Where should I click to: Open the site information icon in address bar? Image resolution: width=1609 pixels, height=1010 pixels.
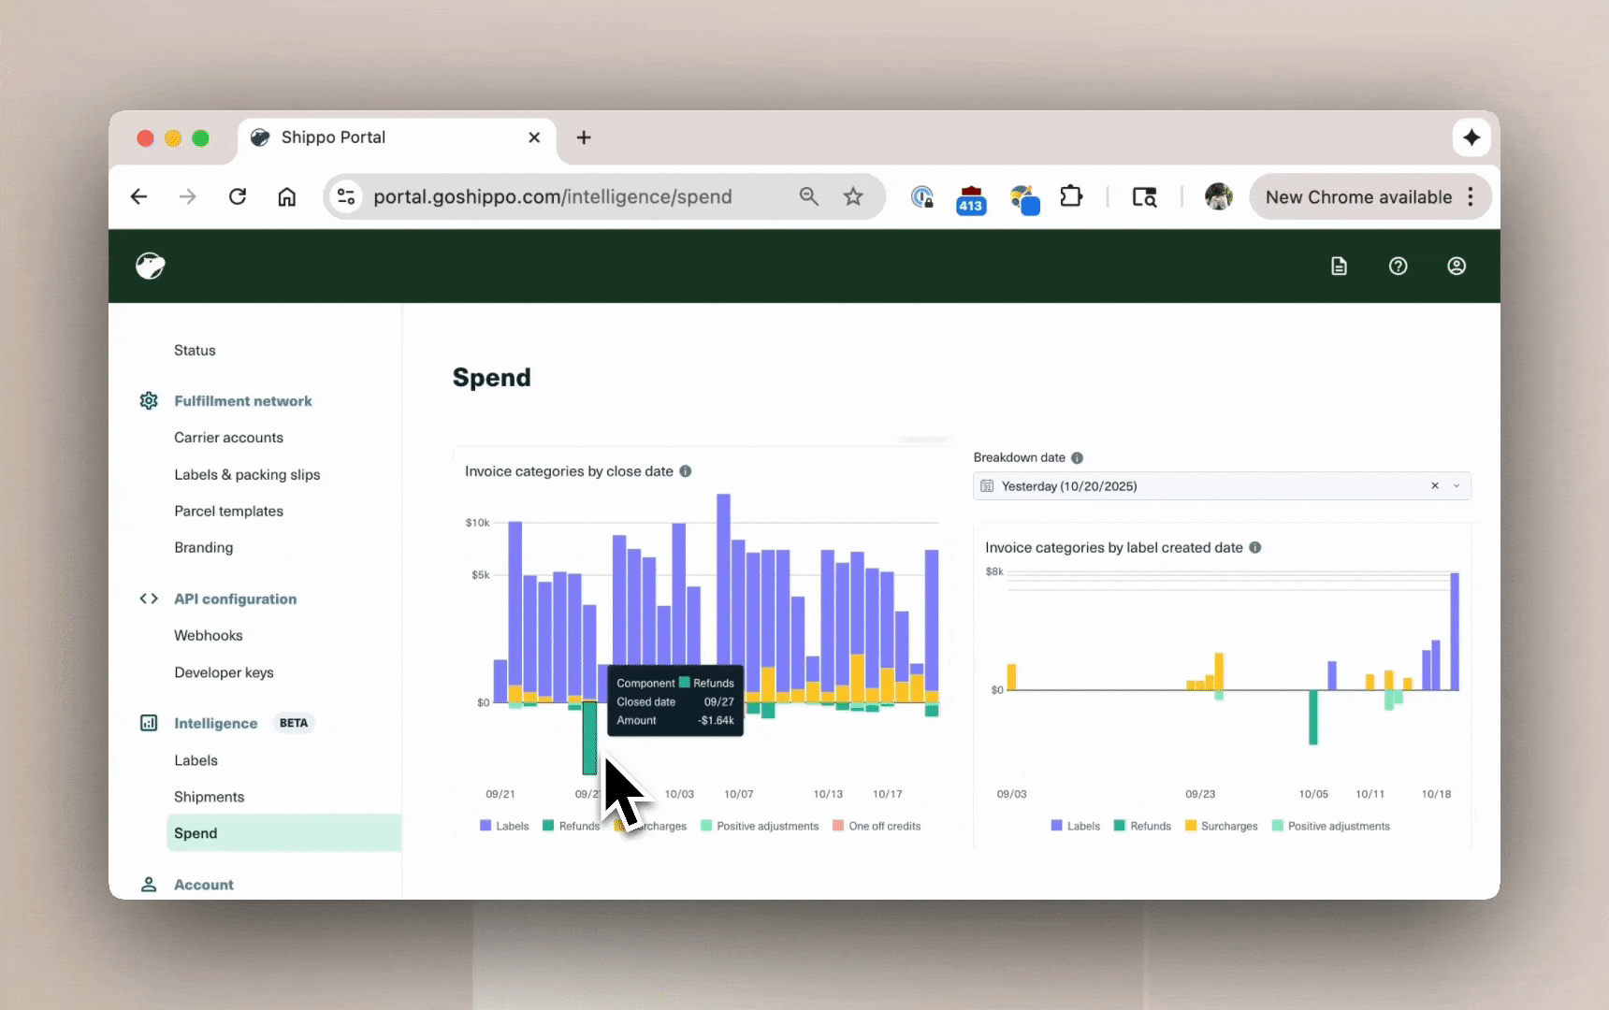[x=346, y=196]
